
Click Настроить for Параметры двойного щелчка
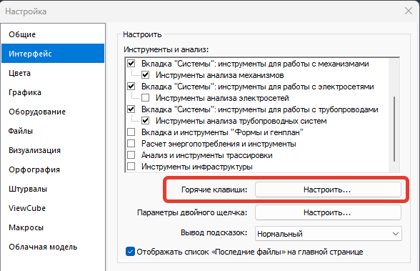[328, 212]
